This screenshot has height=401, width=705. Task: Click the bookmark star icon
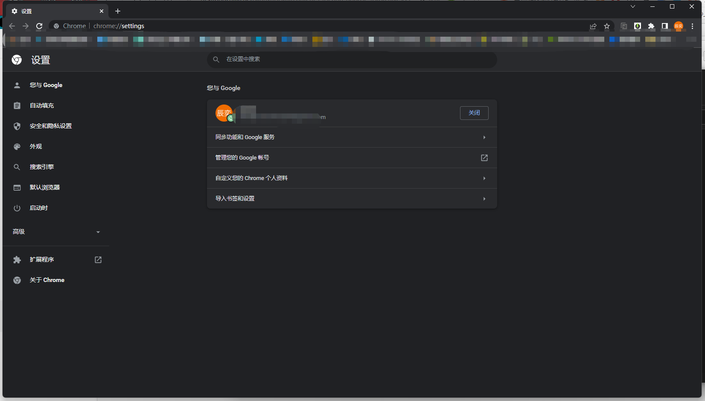point(607,26)
